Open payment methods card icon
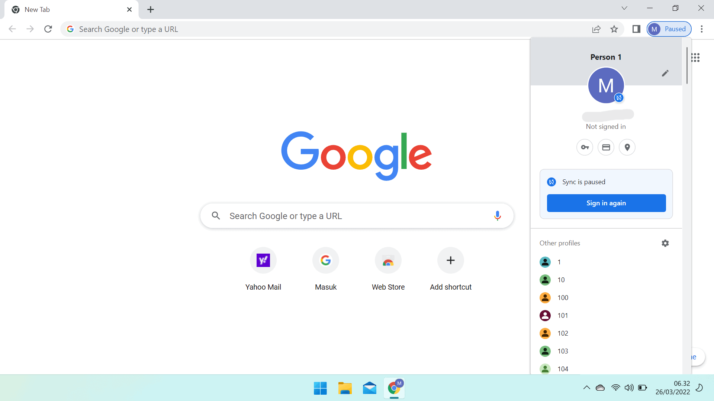The image size is (714, 401). (x=606, y=147)
